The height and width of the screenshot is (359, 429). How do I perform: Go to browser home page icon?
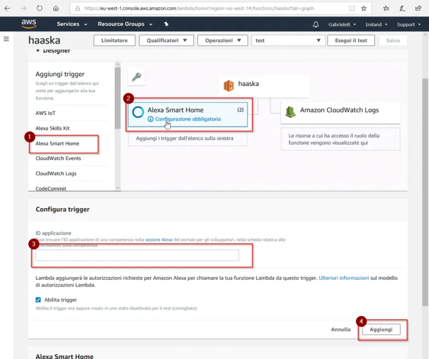pyautogui.click(x=56, y=8)
